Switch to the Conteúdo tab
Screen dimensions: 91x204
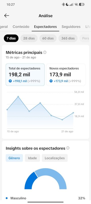[x=21, y=27]
